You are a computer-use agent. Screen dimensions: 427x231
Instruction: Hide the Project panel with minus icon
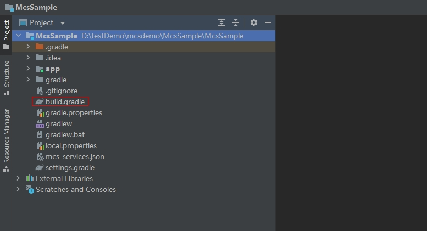tap(268, 22)
